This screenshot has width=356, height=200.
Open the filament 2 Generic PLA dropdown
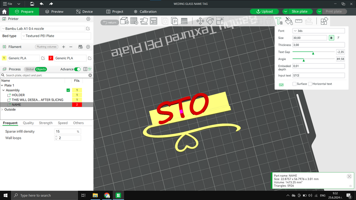[x=70, y=58]
